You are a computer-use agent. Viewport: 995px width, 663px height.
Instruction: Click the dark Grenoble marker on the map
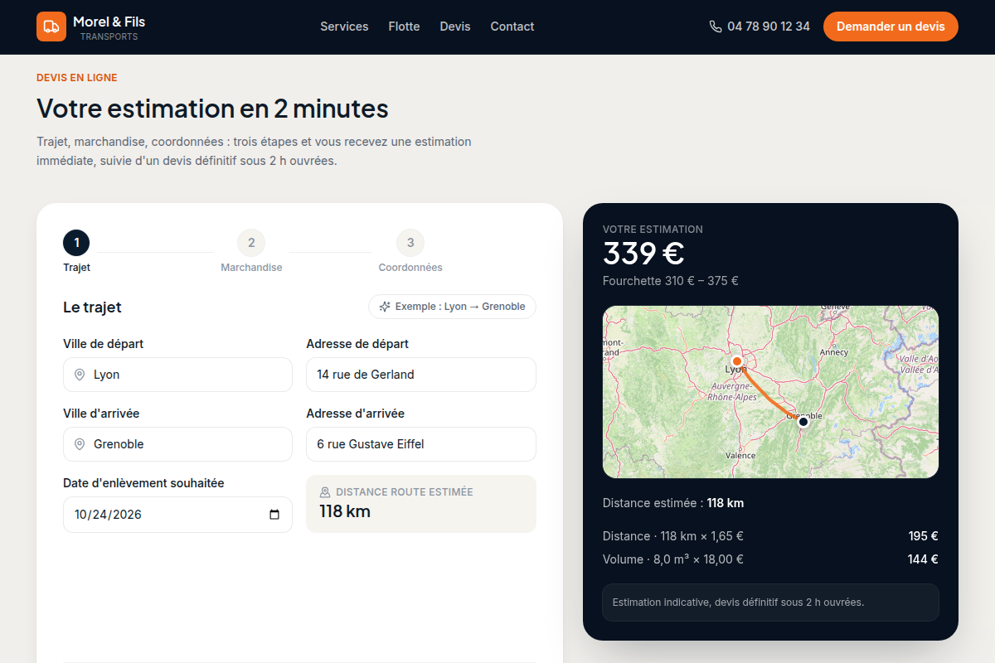pos(803,422)
